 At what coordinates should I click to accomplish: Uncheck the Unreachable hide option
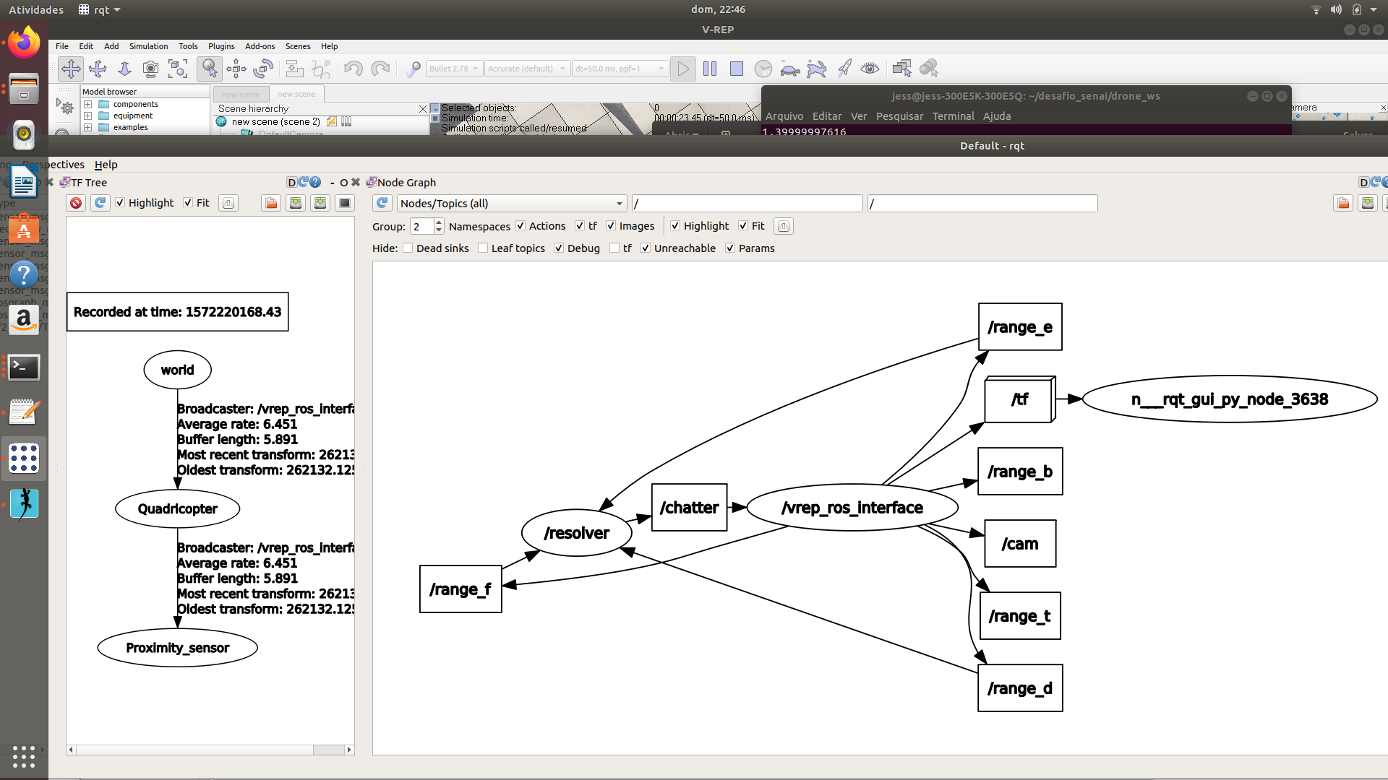pos(646,248)
